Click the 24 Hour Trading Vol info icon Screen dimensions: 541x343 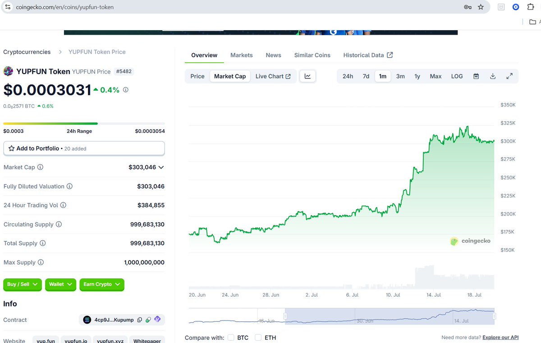click(x=63, y=205)
